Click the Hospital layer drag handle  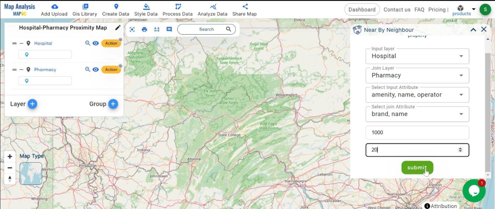[x=14, y=43]
